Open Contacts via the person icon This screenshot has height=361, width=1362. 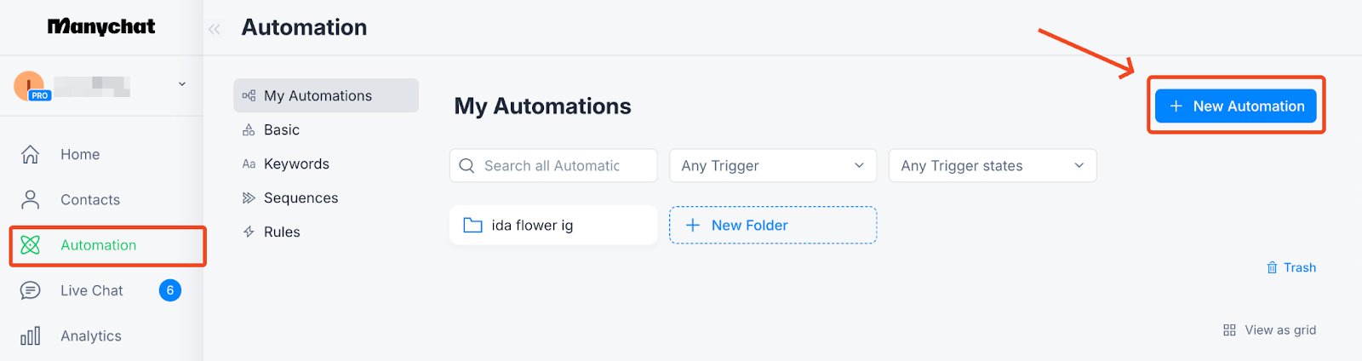pos(31,199)
